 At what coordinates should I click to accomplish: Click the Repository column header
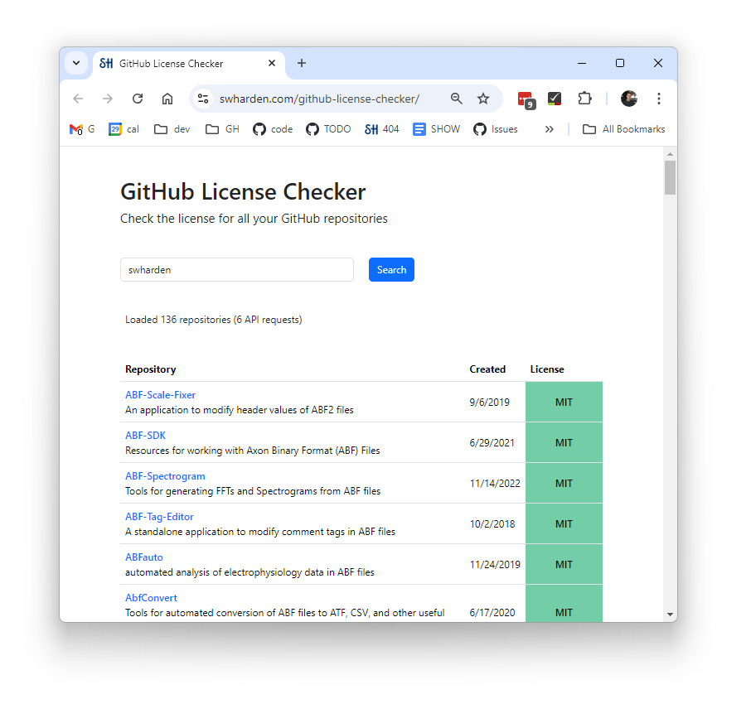click(150, 369)
